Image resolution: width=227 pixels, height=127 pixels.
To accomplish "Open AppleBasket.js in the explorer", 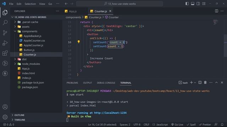I will [x=32, y=36].
